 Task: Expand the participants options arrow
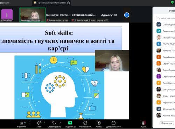[30, 123]
